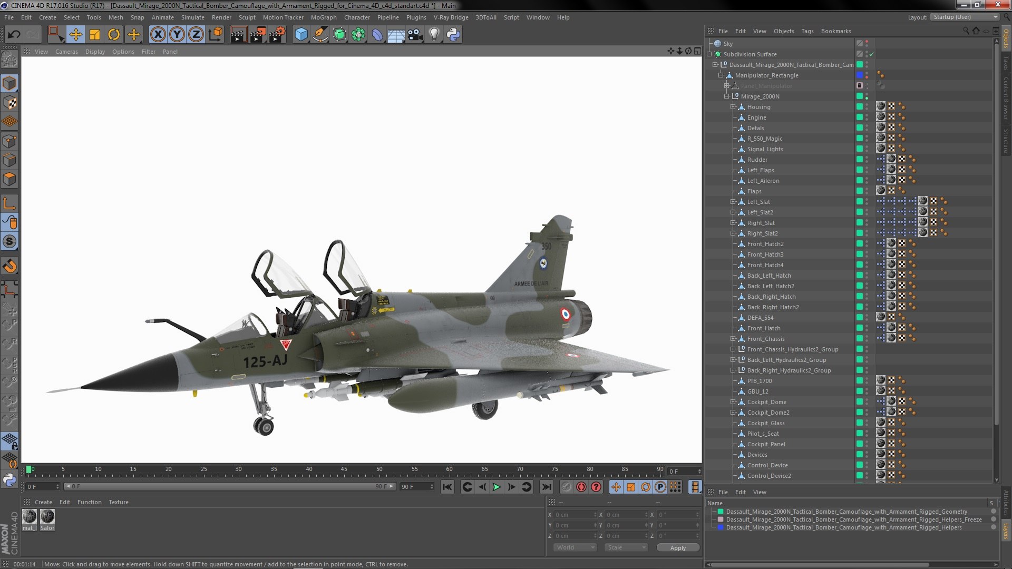The height and width of the screenshot is (569, 1012).
Task: Expand the Front_Chassis object
Action: pos(733,339)
